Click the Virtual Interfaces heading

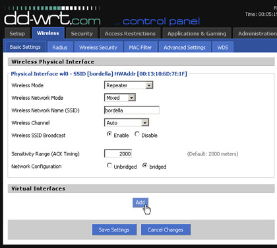click(38, 188)
